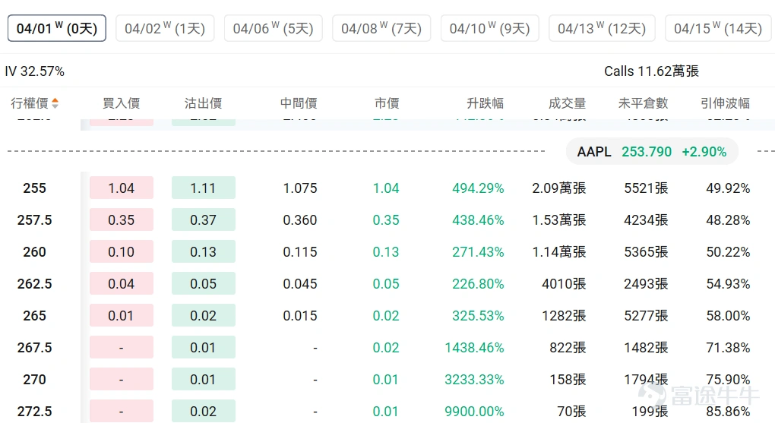The image size is (775, 423).
Task: Click ask price 0.02 for strike 265
Action: click(x=204, y=315)
